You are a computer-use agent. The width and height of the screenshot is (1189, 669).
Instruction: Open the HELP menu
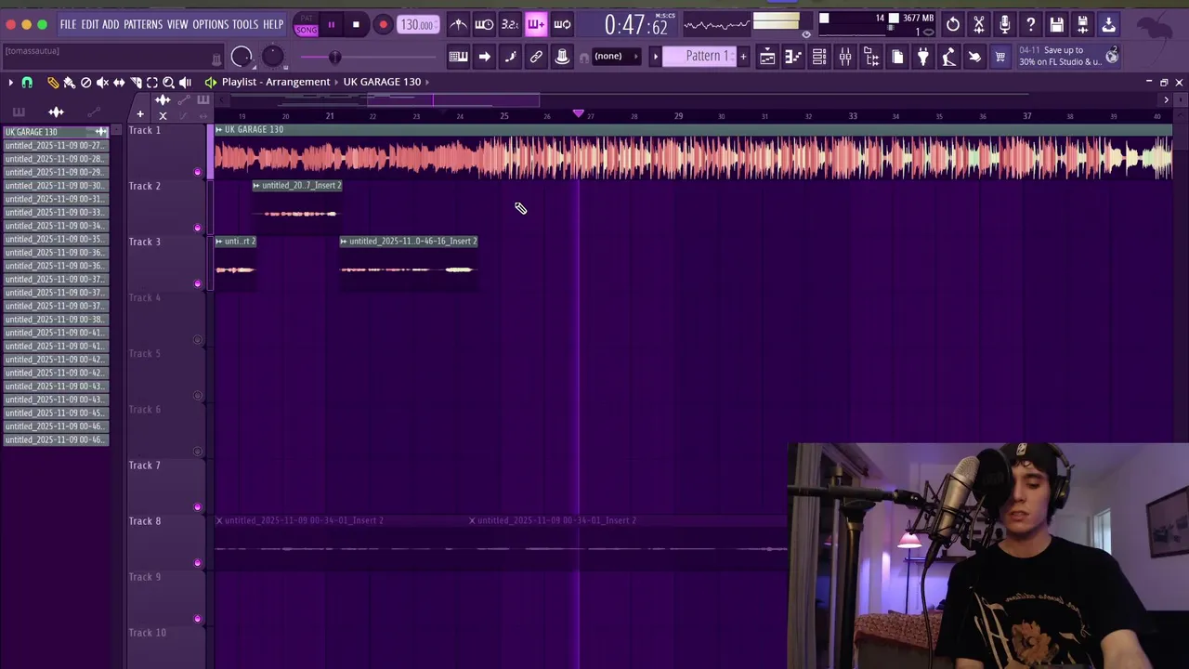[273, 25]
